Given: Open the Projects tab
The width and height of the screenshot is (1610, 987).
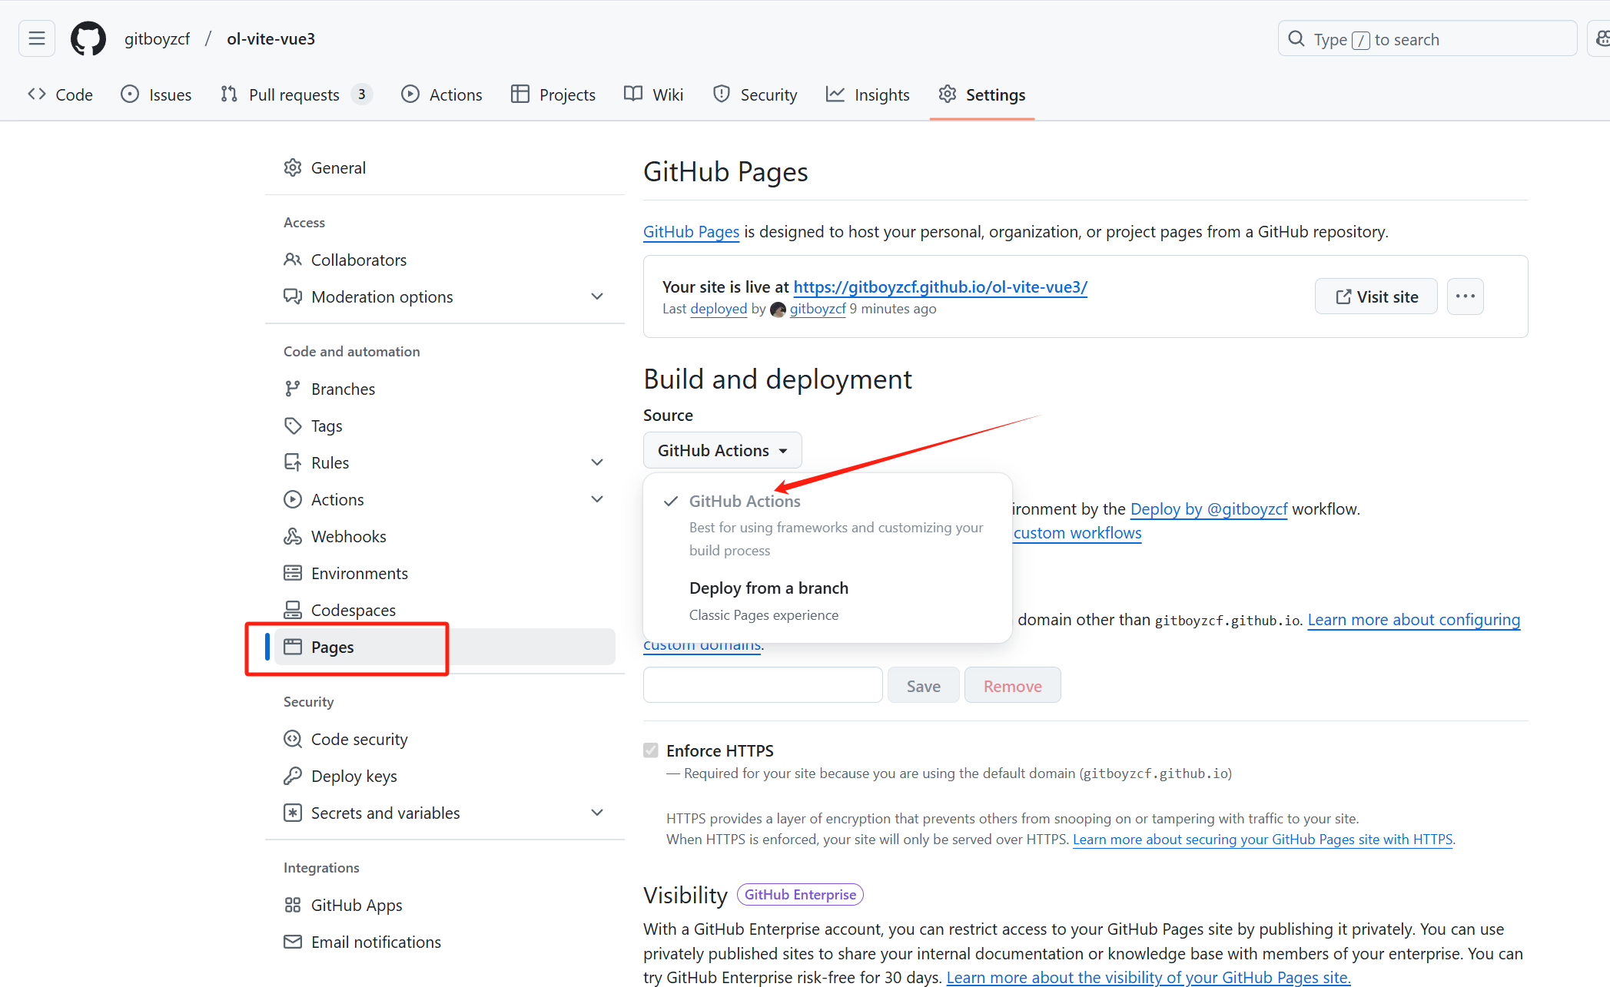Looking at the screenshot, I should (x=553, y=94).
